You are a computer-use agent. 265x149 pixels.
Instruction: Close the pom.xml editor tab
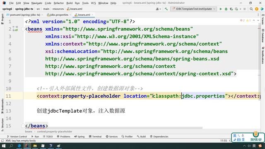[42, 15]
